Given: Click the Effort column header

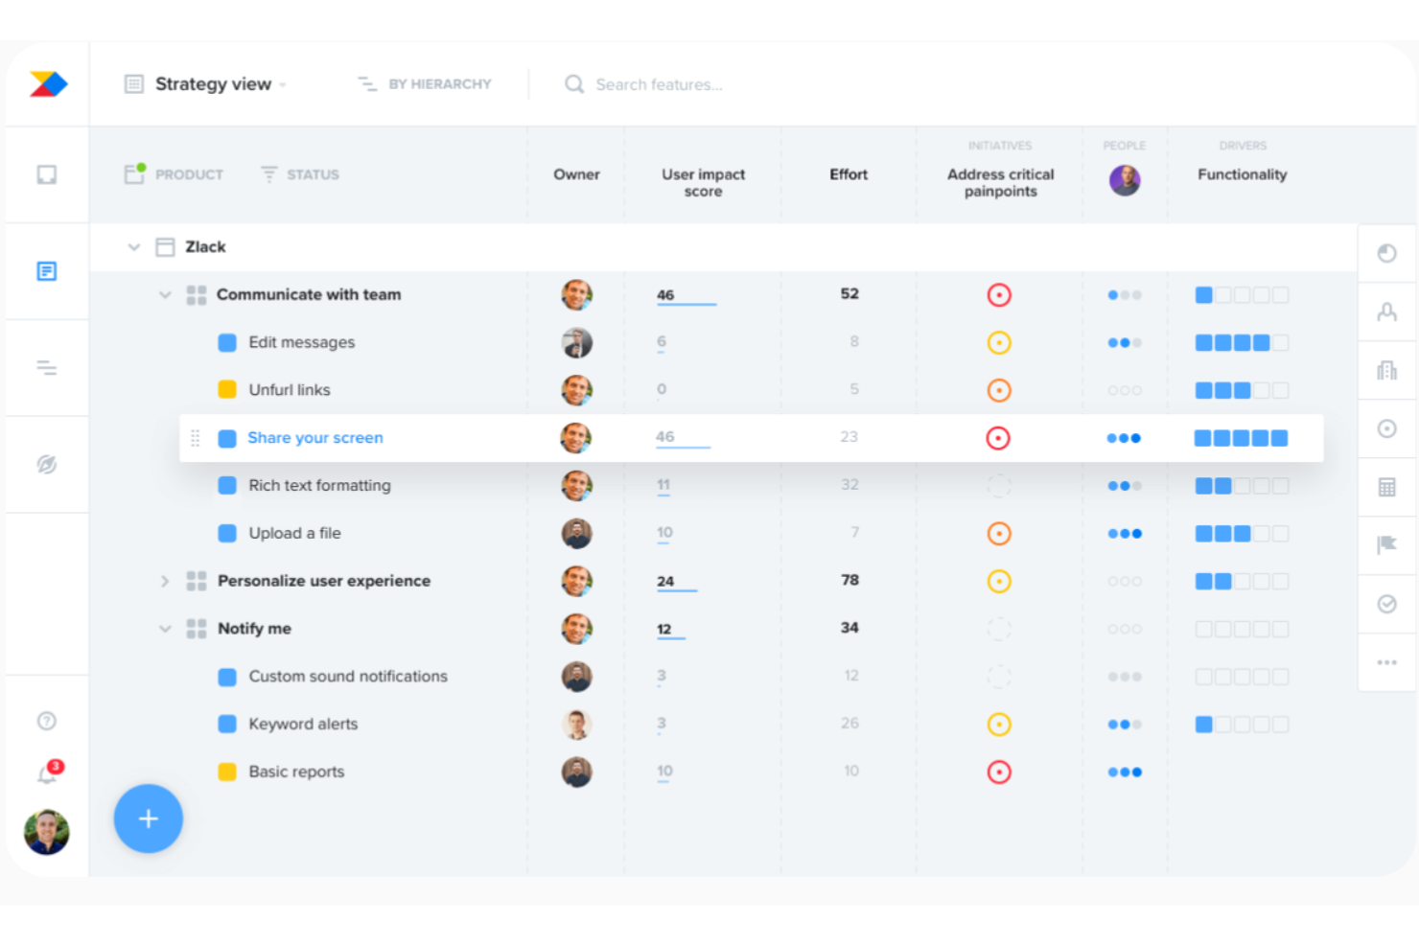Looking at the screenshot, I should (849, 174).
